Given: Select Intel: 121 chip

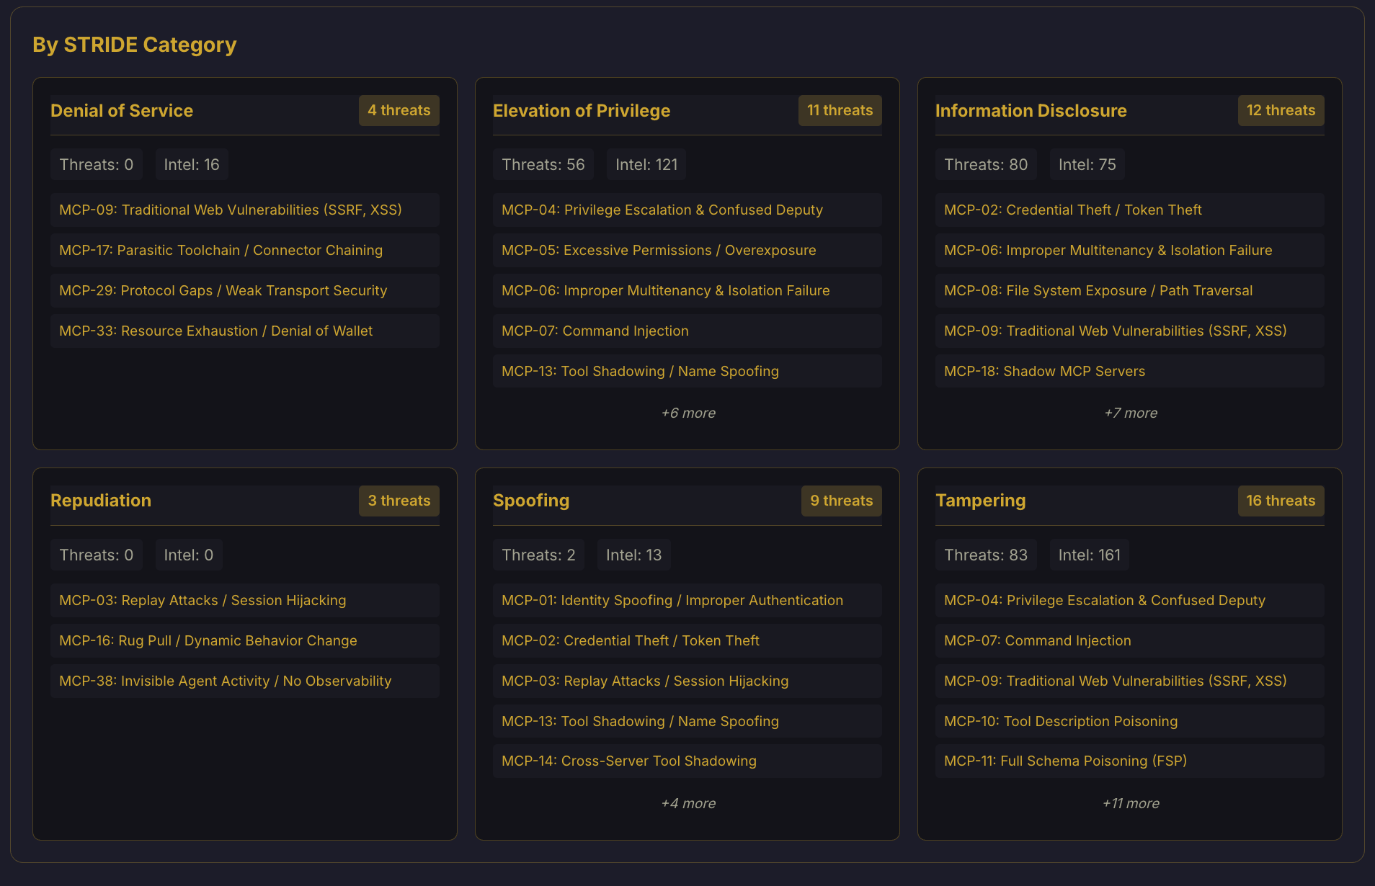Looking at the screenshot, I should point(646,164).
